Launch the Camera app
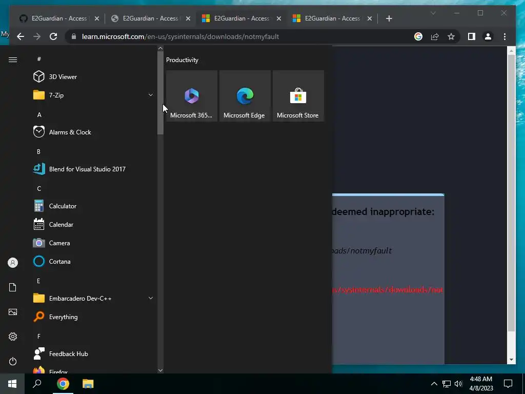The image size is (525, 394). point(92,243)
